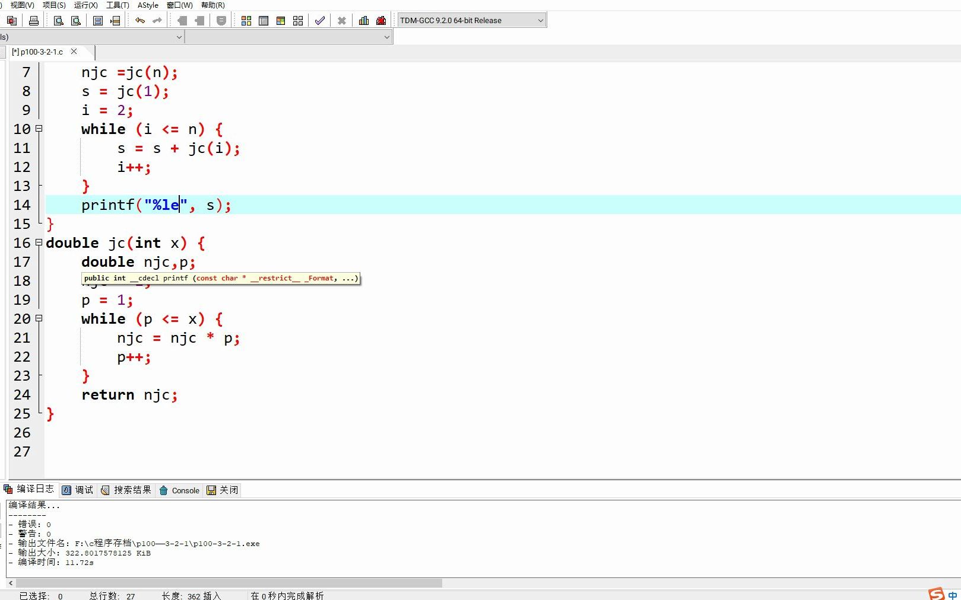The image size is (961, 600).
Task: Click the '总行数: 27' status bar entry
Action: point(112,595)
